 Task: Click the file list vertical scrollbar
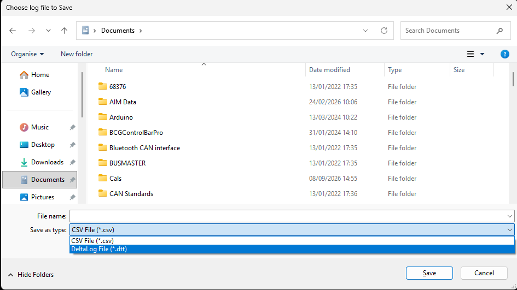pyautogui.click(x=513, y=79)
